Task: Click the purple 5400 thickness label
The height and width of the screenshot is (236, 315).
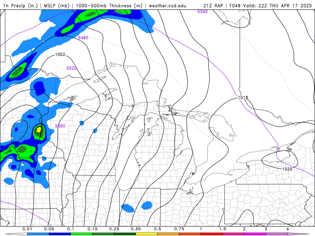Action: (x=116, y=13)
